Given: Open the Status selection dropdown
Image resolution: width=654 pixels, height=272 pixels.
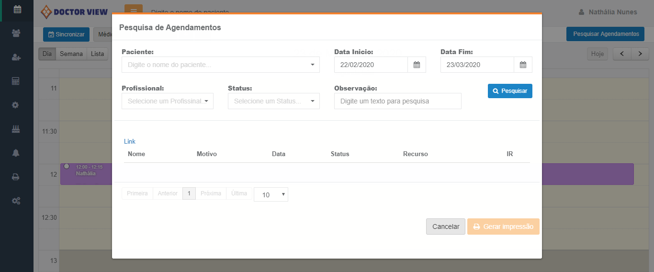Looking at the screenshot, I should pyautogui.click(x=273, y=101).
